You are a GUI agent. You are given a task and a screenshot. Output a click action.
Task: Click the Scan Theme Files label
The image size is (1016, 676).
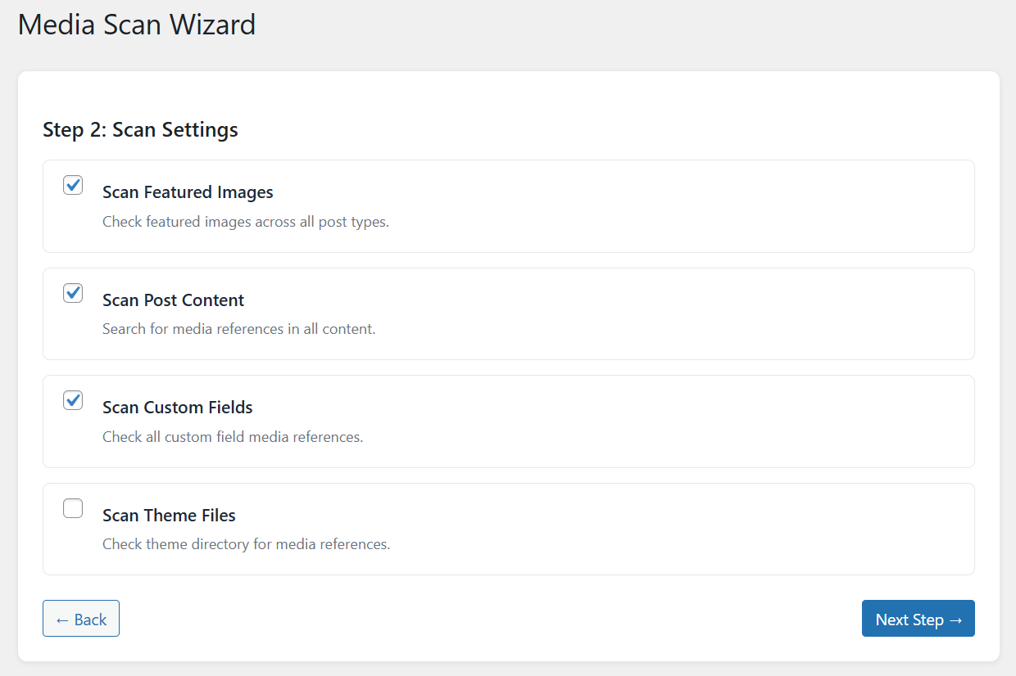169,516
